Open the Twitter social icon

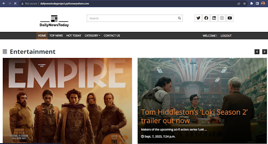(x=198, y=18)
